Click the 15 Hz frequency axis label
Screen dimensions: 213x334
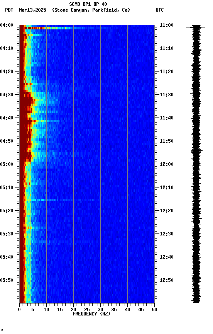(60, 310)
